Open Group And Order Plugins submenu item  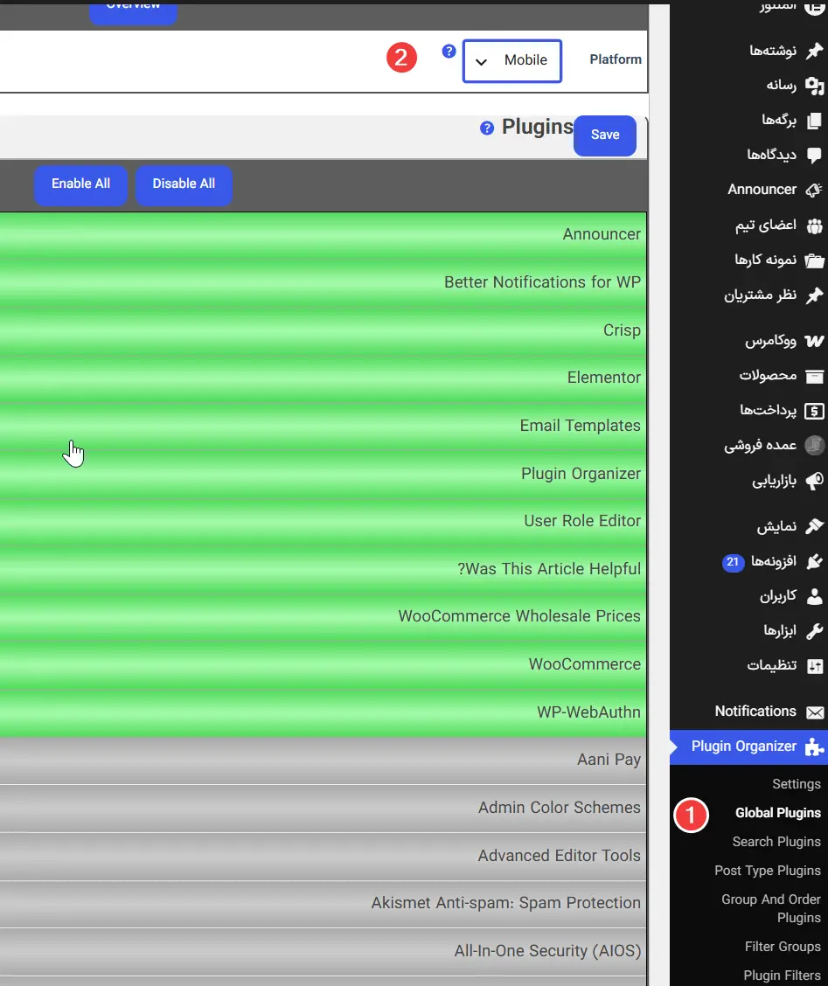tap(771, 909)
